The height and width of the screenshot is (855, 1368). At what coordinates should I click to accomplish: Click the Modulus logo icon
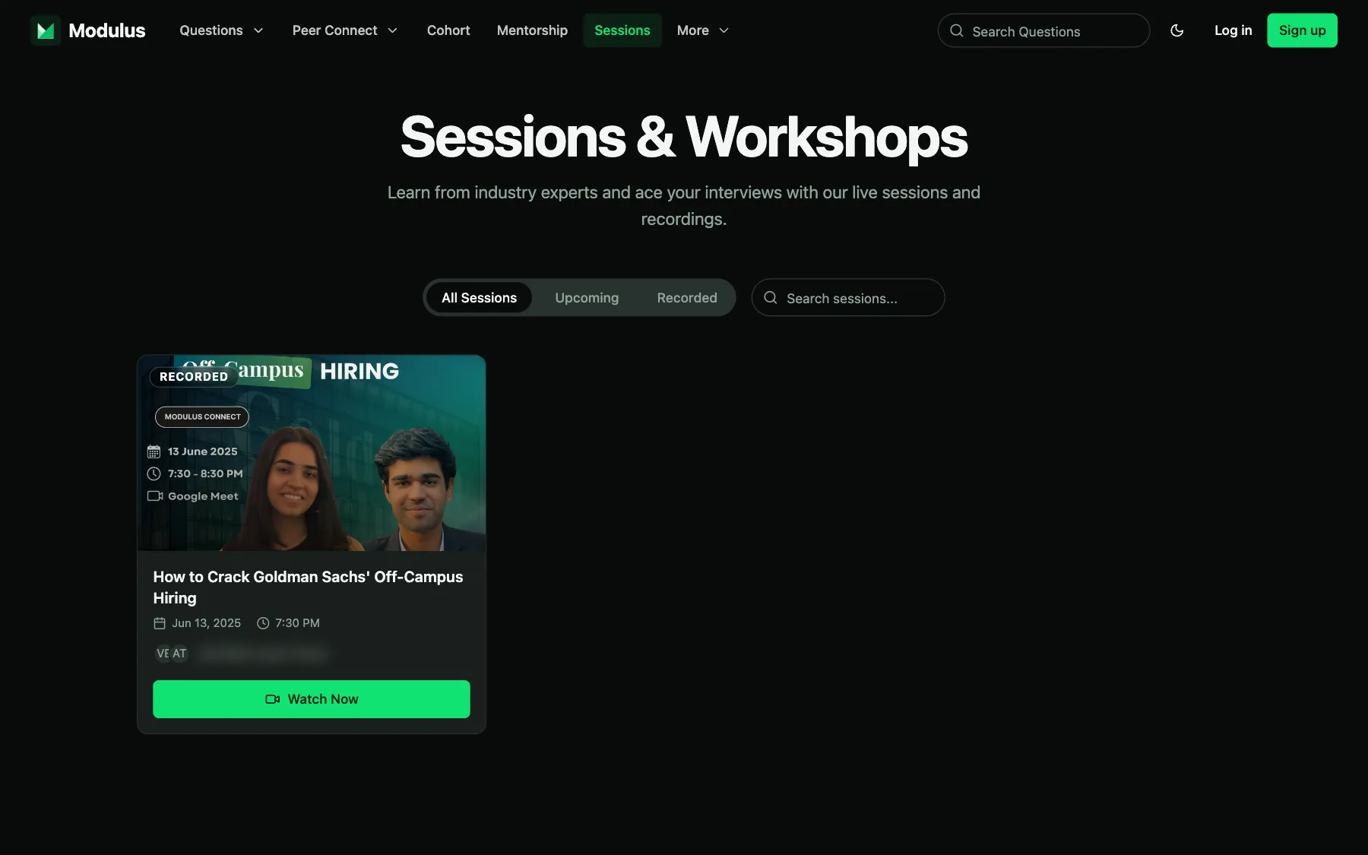(46, 30)
